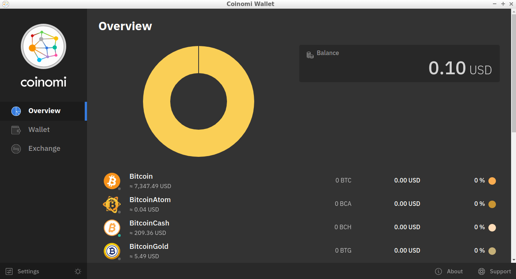This screenshot has height=279, width=516.
Task: Toggle light theme sun icon
Action: [78, 271]
